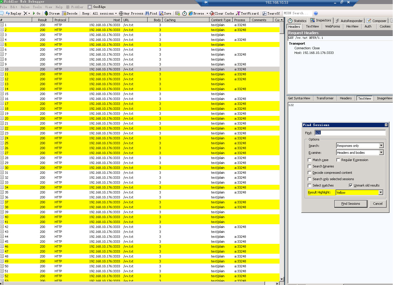
Task: Open the Help menu
Action: point(59,7)
